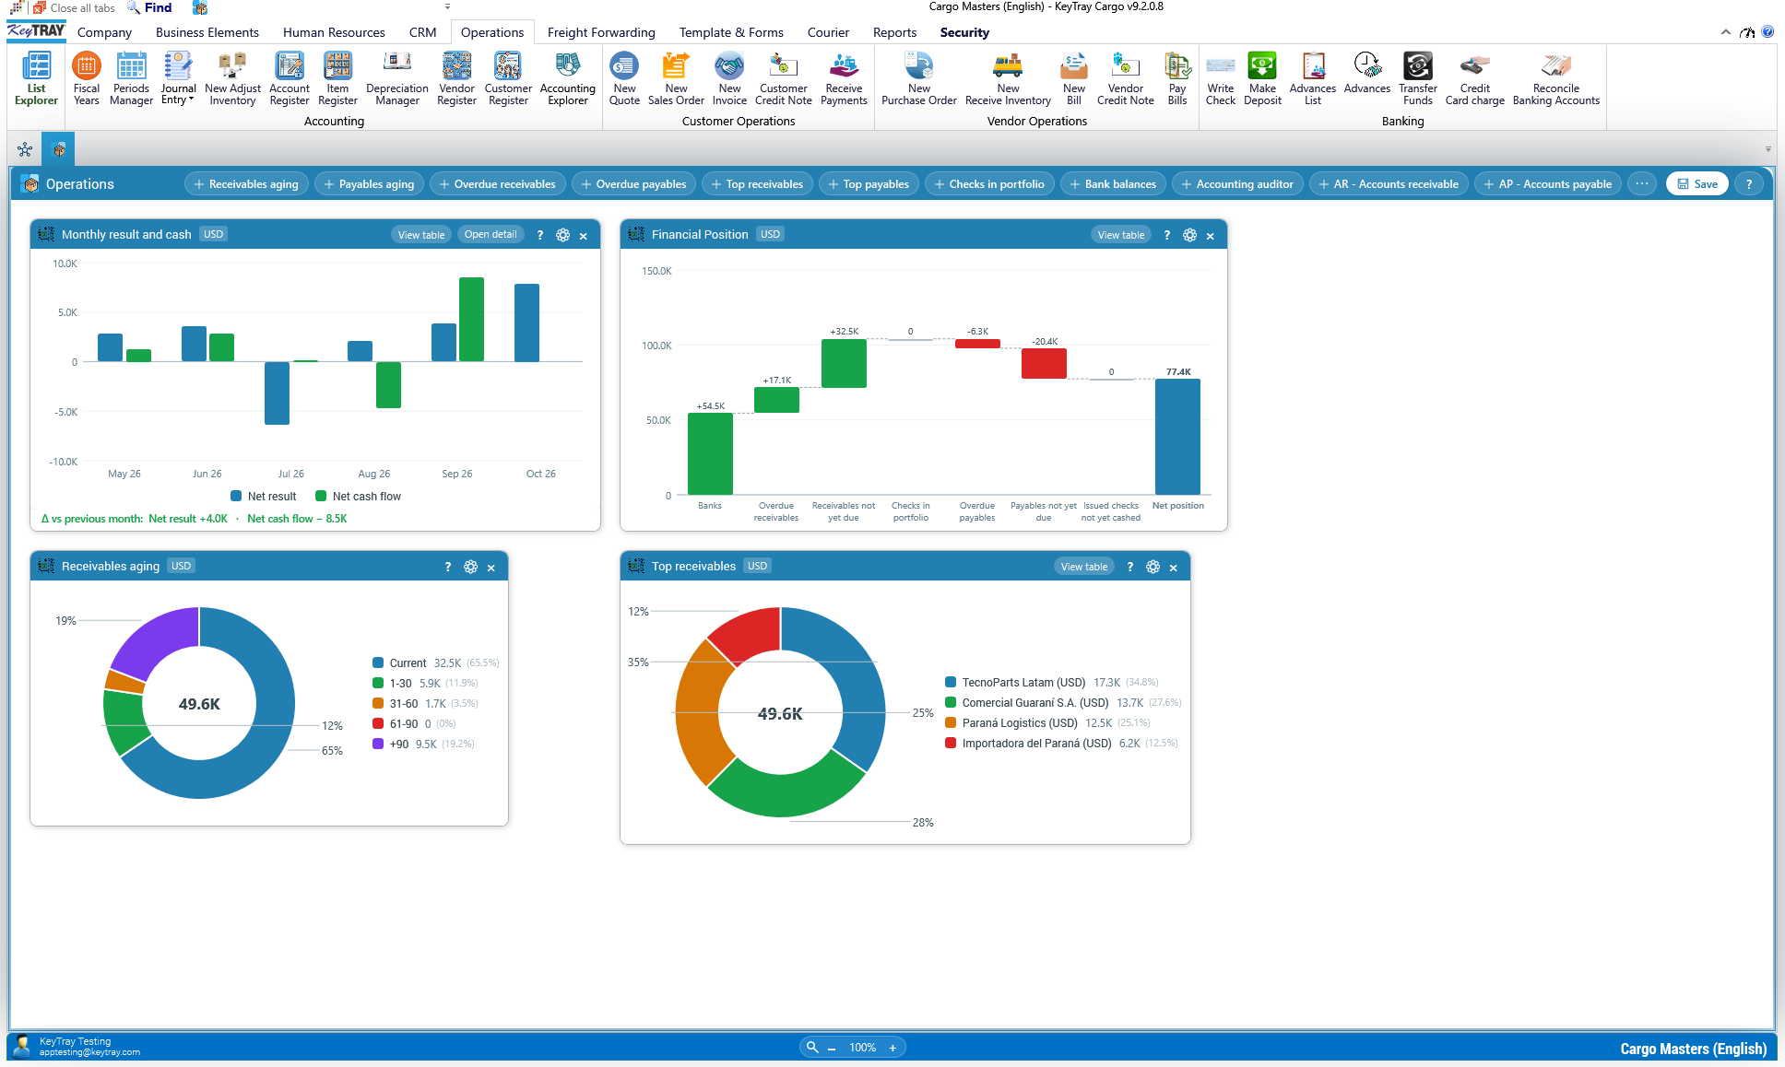Toggle Importadora del Paraná legend entry

1061,743
